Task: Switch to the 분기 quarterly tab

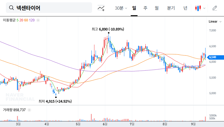Action: (x=171, y=8)
